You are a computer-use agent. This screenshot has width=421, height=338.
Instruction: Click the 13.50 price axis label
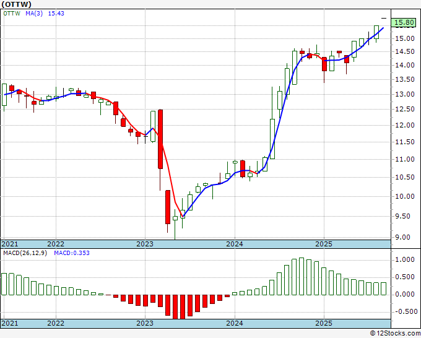(x=405, y=79)
